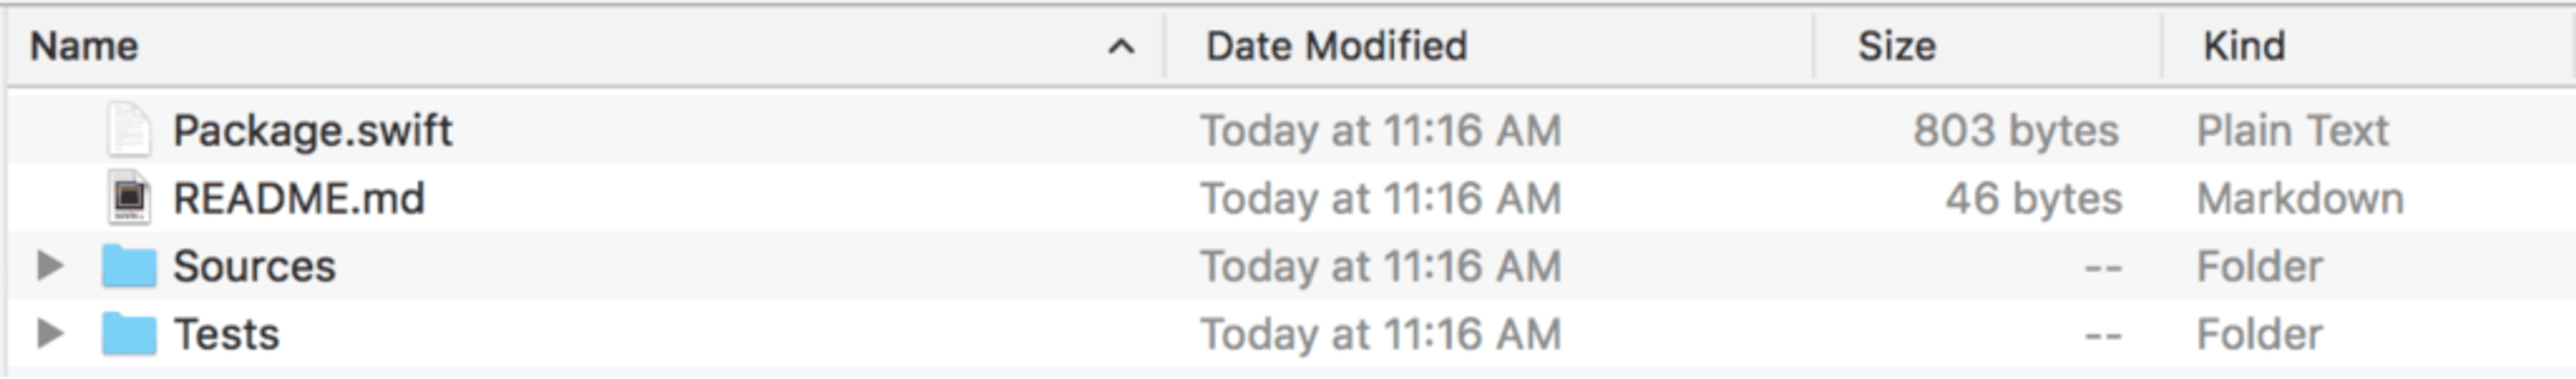Click the 46 bytes size of README.md
The width and height of the screenshot is (2576, 379).
click(x=2033, y=198)
